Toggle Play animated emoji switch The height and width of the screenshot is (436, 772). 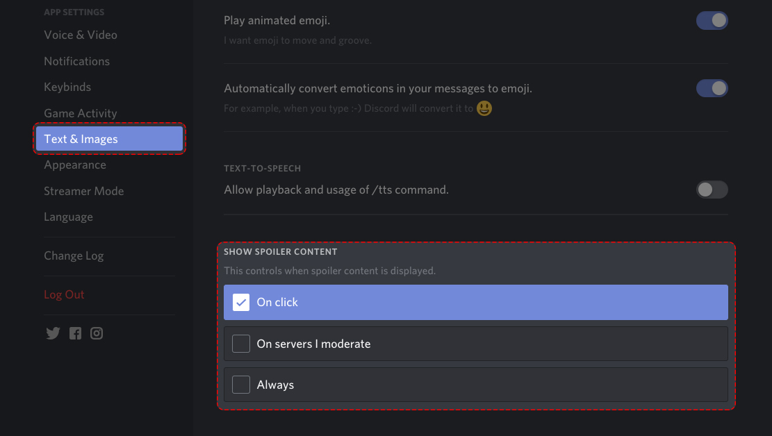712,21
